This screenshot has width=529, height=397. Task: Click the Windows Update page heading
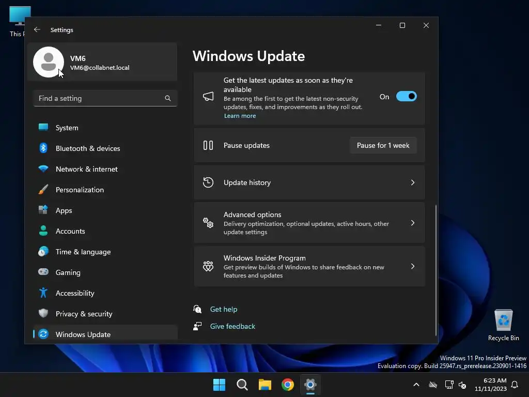[248, 56]
